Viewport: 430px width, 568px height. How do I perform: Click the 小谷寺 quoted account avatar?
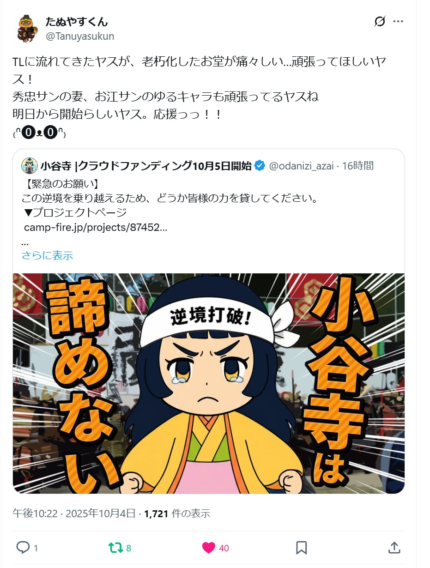pos(30,165)
